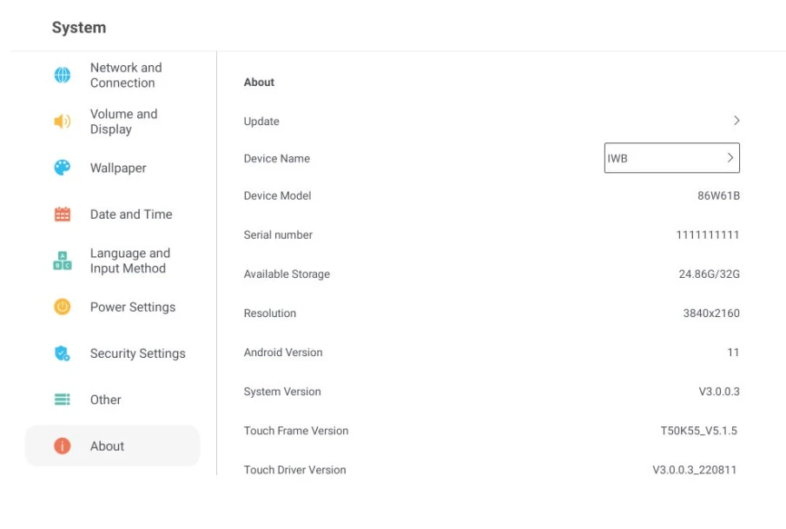Click serial number value 1111111111
Viewport: 786px width, 529px height.
[x=707, y=235]
